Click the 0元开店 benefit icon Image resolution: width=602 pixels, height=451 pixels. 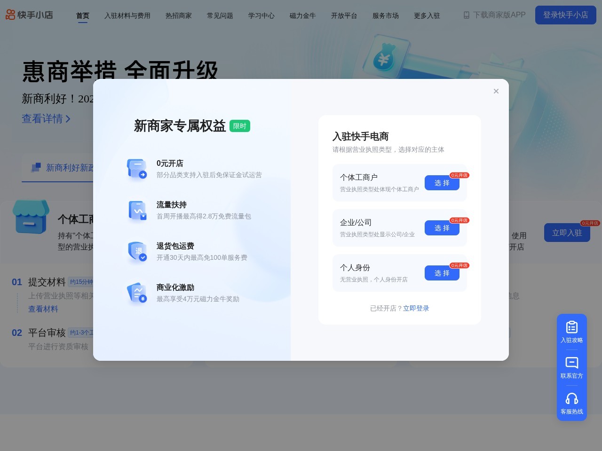pyautogui.click(x=137, y=169)
